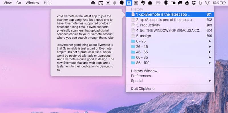
Task: Open the Evernote elephant menu bar icon
Action: 143,3
